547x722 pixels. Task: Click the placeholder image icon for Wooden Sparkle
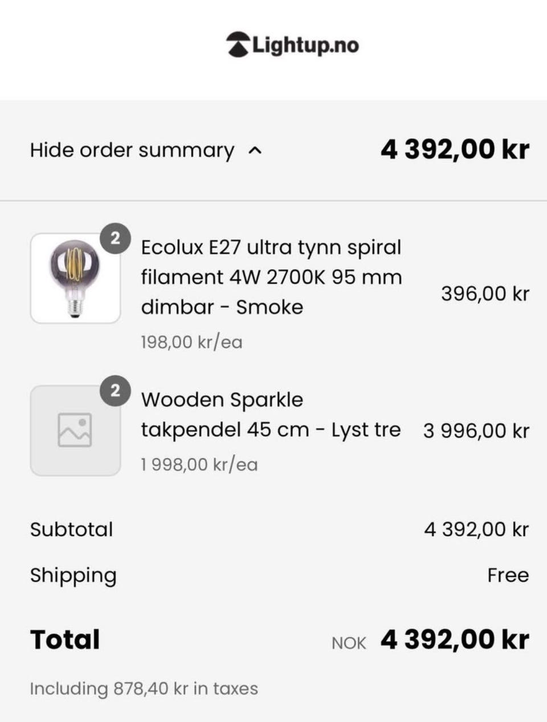point(75,430)
